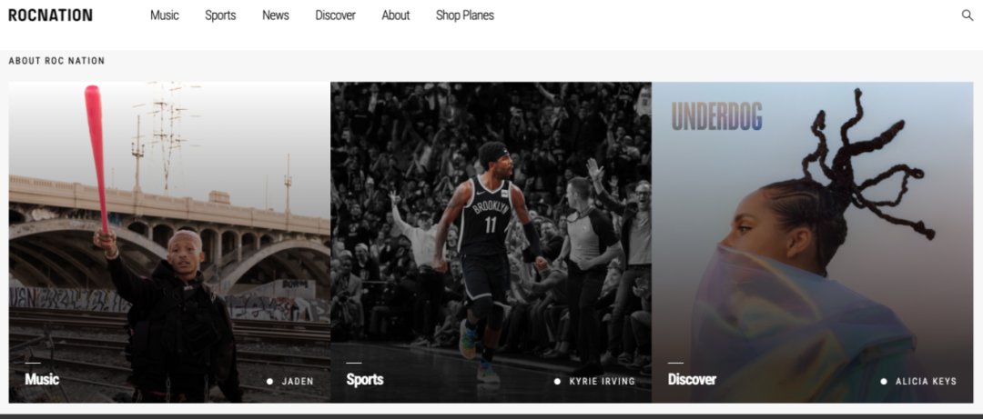
Task: Click the UNDERDOG title on Alicia Keys card
Action: [x=716, y=115]
